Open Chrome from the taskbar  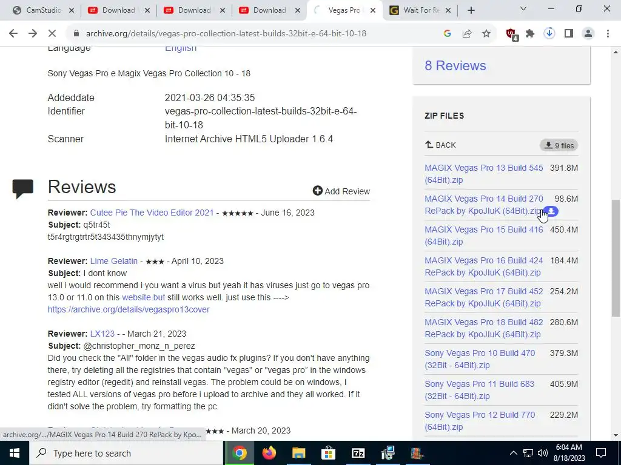click(239, 453)
